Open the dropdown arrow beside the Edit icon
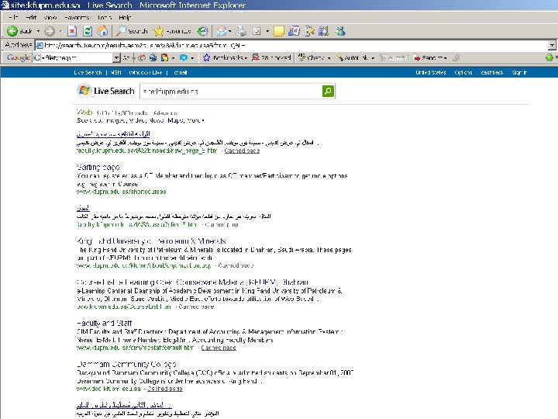558x419 pixels. 267,31
